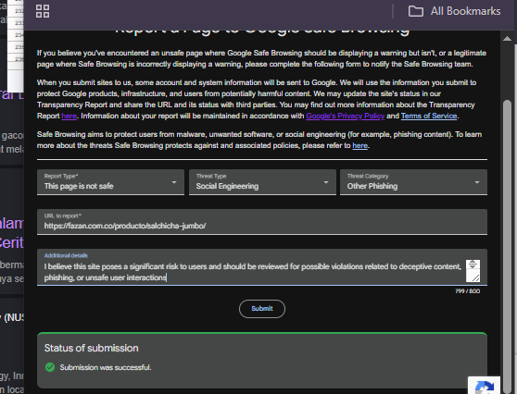Viewport: 517px width, 394px height.
Task: Open the All Bookmarks folder
Action: point(454,11)
